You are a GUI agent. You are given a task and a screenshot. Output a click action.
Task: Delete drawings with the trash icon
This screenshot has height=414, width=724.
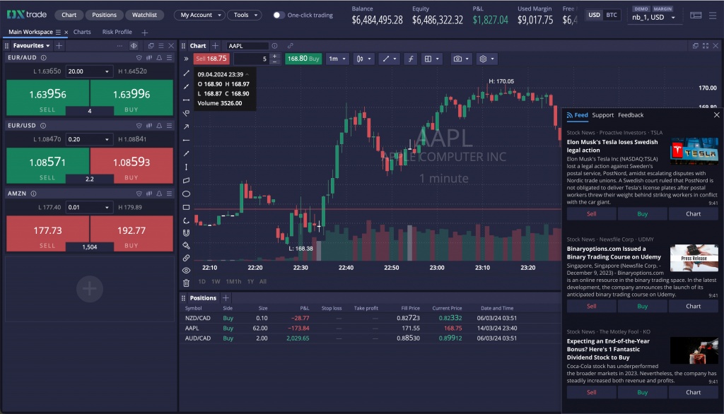pyautogui.click(x=186, y=283)
